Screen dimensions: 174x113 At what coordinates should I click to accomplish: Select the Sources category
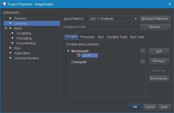click(x=20, y=19)
